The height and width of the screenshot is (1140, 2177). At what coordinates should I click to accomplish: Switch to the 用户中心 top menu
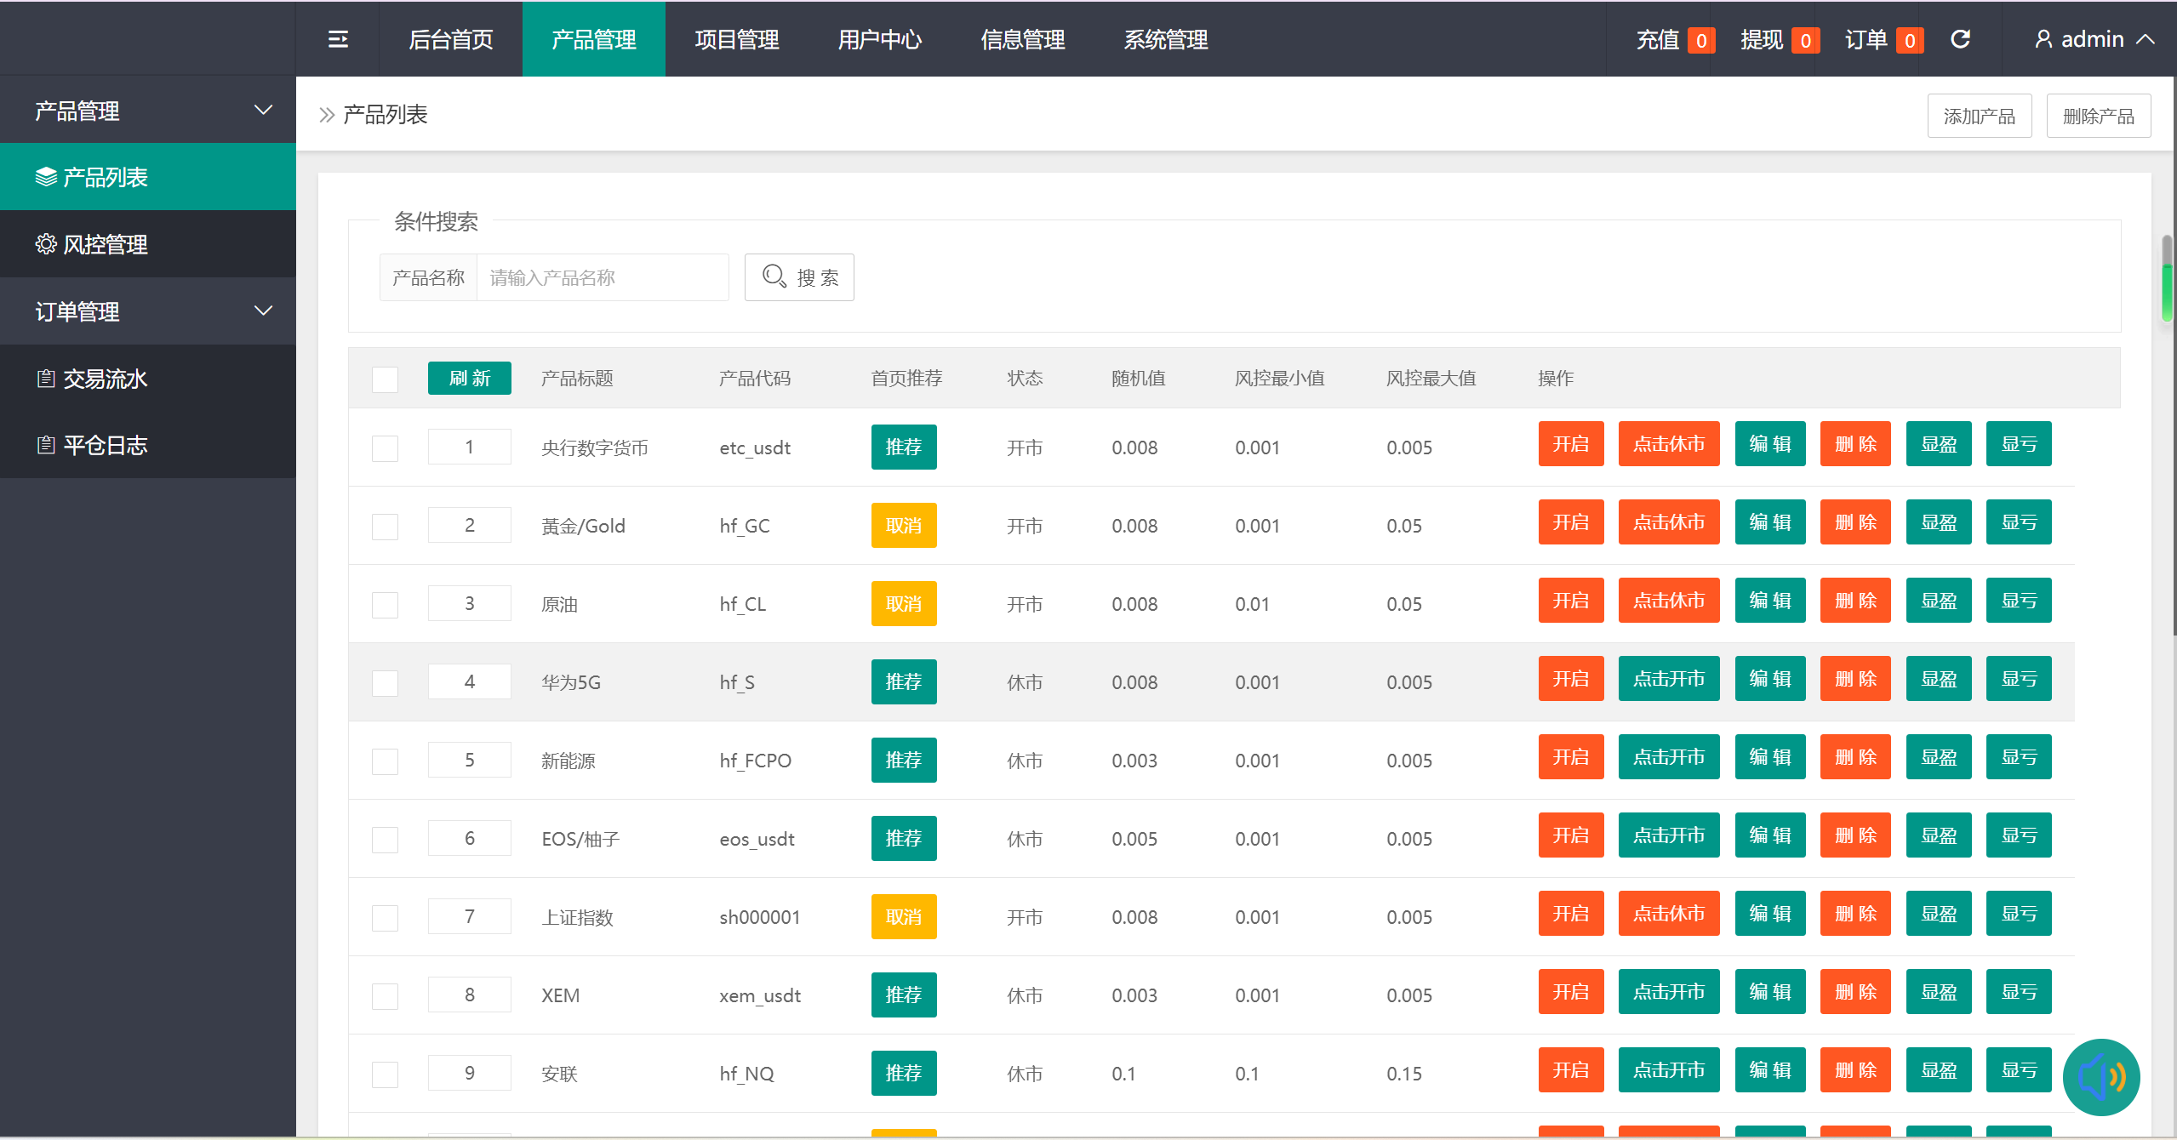coord(879,39)
